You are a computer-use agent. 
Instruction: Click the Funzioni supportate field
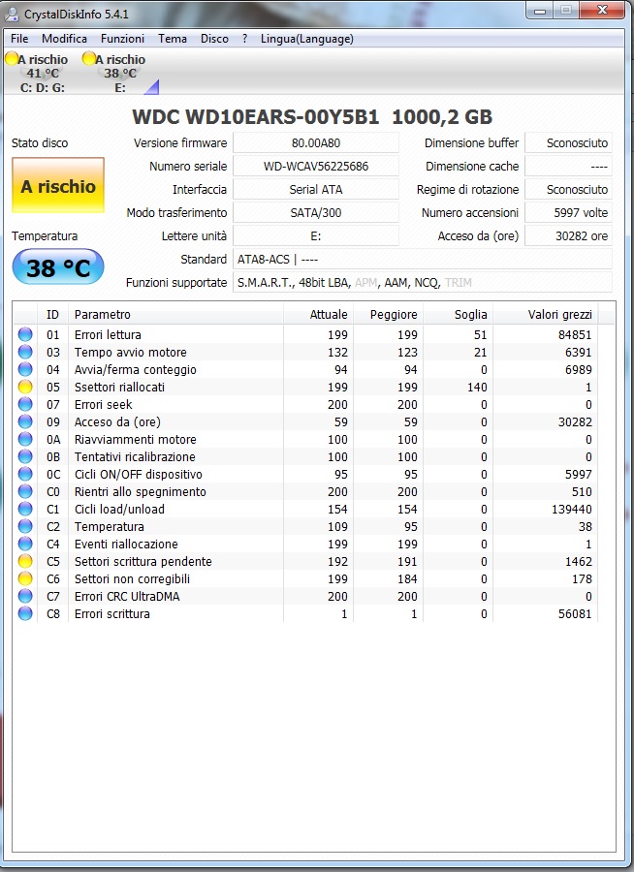(x=422, y=283)
